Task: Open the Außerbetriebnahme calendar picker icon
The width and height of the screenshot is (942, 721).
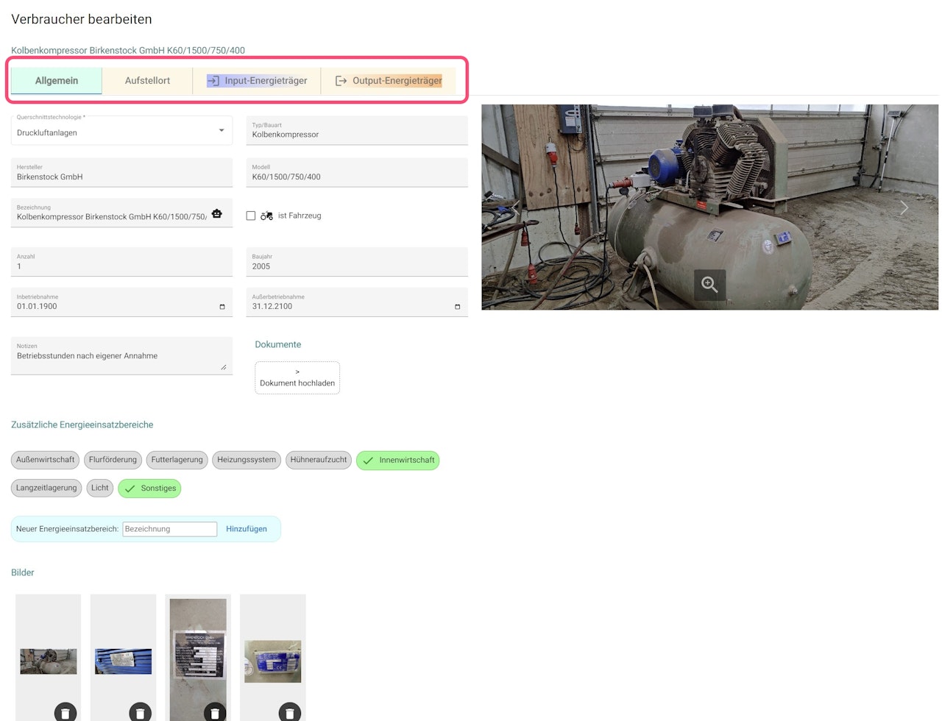Action: [x=457, y=307]
